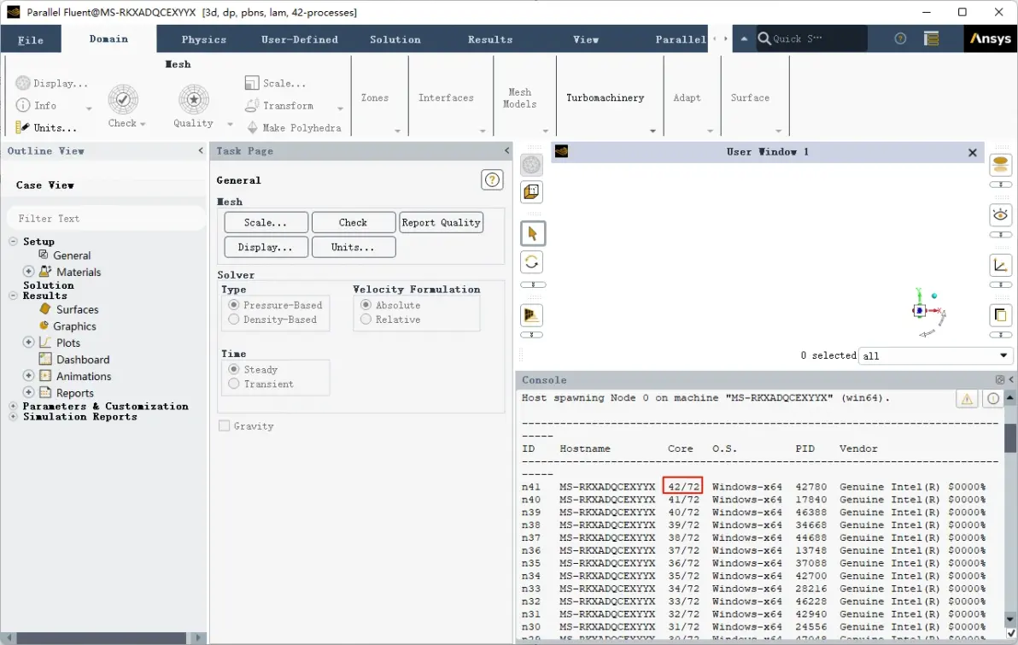Click the console vertical scrollbar thumb

click(x=1010, y=437)
